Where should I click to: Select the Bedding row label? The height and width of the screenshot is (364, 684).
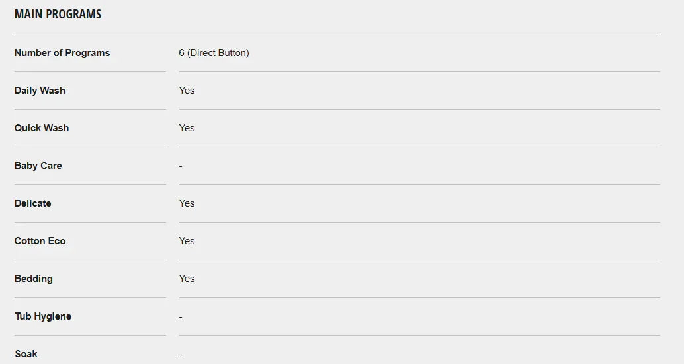click(x=34, y=279)
